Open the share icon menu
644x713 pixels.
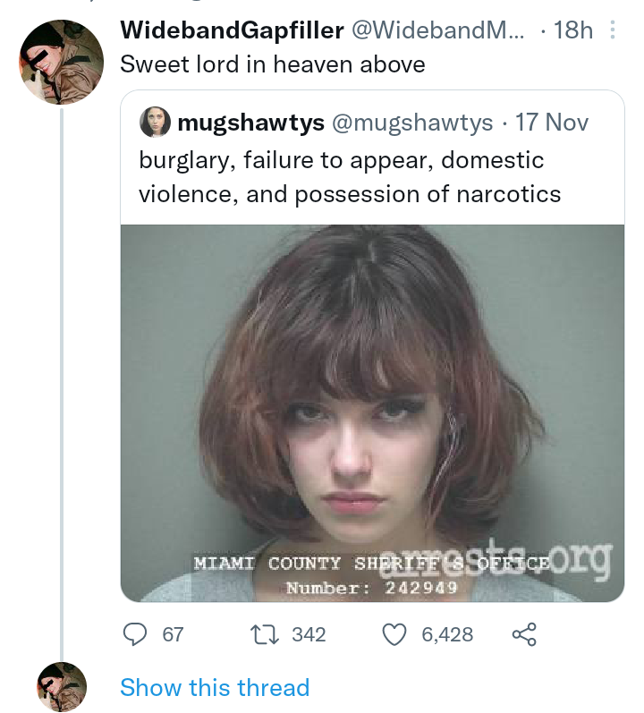point(522,634)
